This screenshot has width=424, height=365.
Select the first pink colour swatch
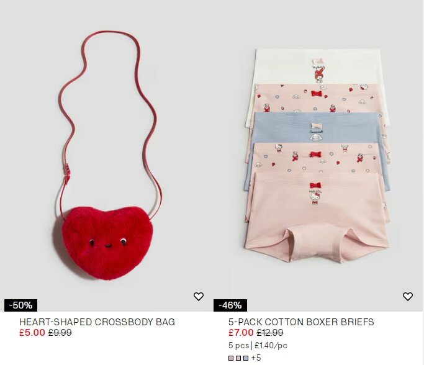231,358
